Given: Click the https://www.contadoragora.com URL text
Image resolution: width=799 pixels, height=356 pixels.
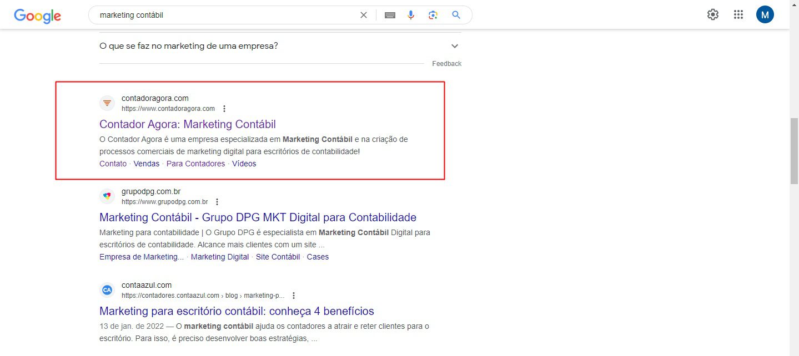Looking at the screenshot, I should coord(168,109).
